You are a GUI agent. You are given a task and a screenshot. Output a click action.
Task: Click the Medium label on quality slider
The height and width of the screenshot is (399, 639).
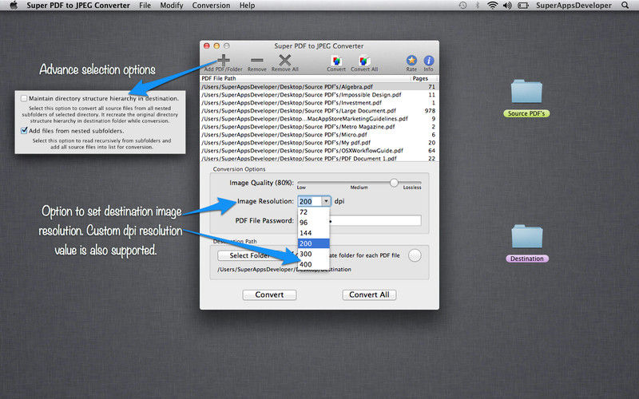(359, 188)
